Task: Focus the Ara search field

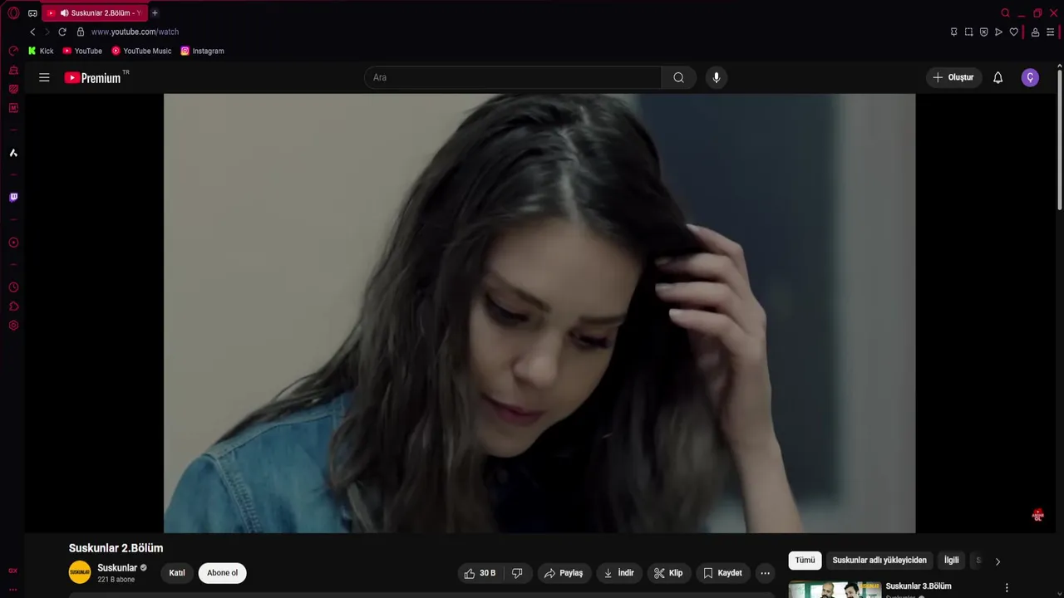Action: point(513,77)
